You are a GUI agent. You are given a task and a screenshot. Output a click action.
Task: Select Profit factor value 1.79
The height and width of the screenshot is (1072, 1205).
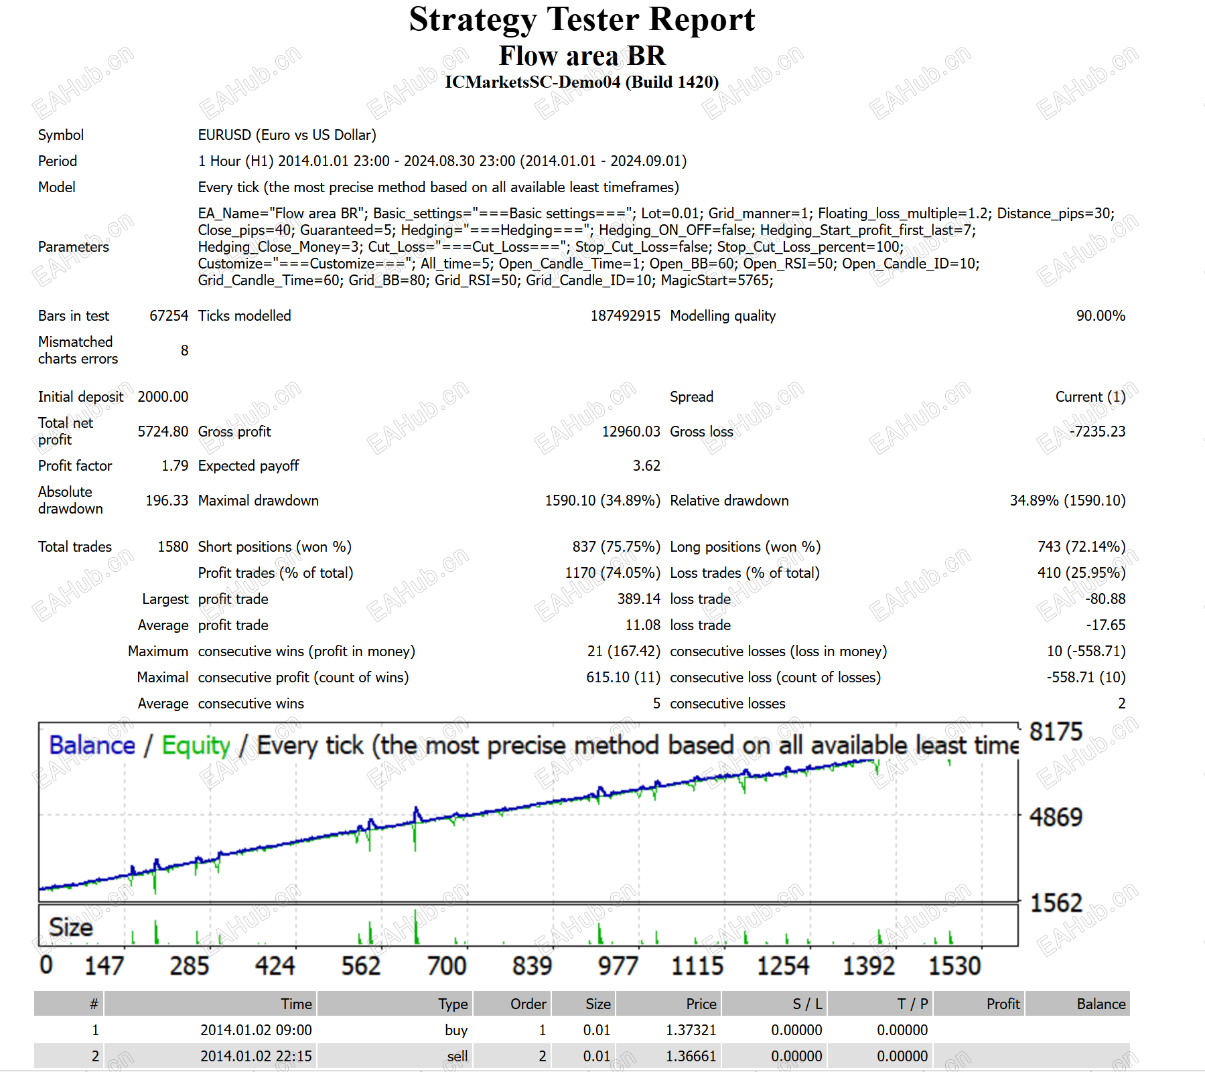click(x=175, y=466)
